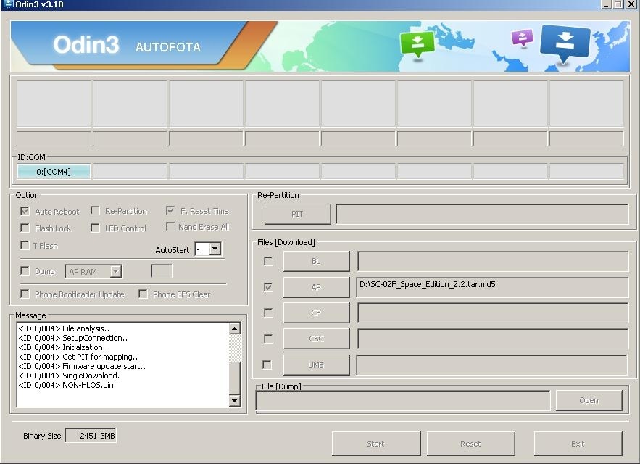Click the 'SetupConnection..' log line
640x464 pixels.
pyautogui.click(x=73, y=338)
